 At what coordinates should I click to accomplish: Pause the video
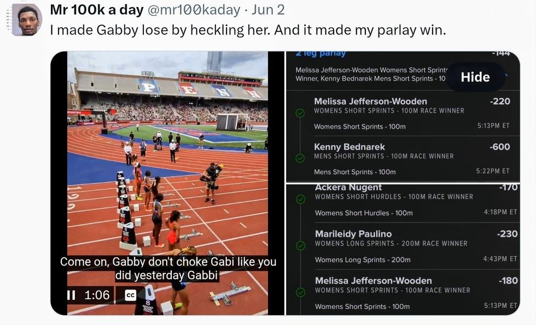pyautogui.click(x=71, y=296)
